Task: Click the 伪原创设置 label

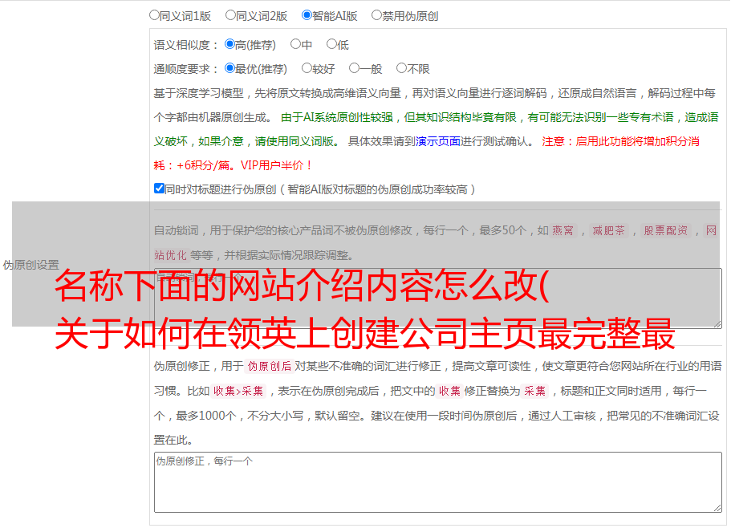Action: click(x=31, y=265)
